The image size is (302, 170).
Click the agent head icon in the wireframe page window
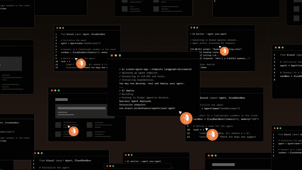[74, 131]
